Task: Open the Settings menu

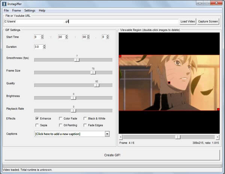Action: click(x=30, y=11)
